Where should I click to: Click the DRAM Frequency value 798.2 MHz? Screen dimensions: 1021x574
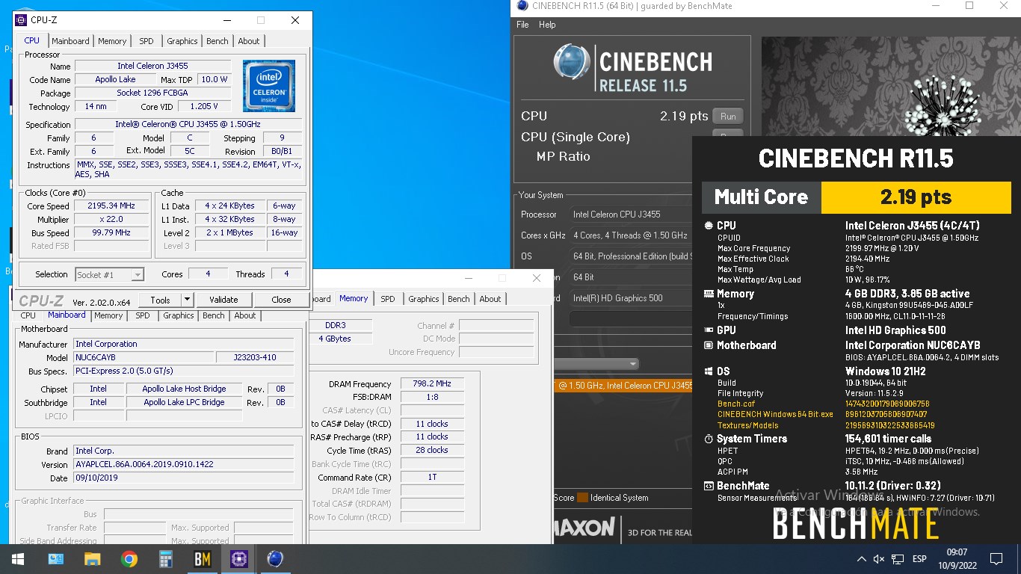click(x=432, y=384)
